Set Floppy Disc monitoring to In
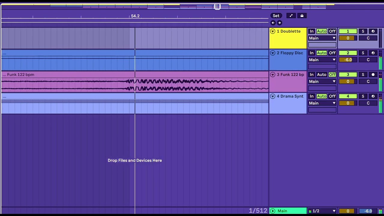The height and width of the screenshot is (216, 384). (x=312, y=53)
